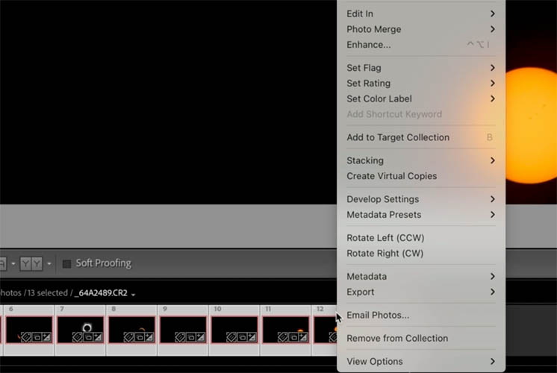557x373 pixels.
Task: Select filmstrip thumbnail number 6
Action: (29, 330)
